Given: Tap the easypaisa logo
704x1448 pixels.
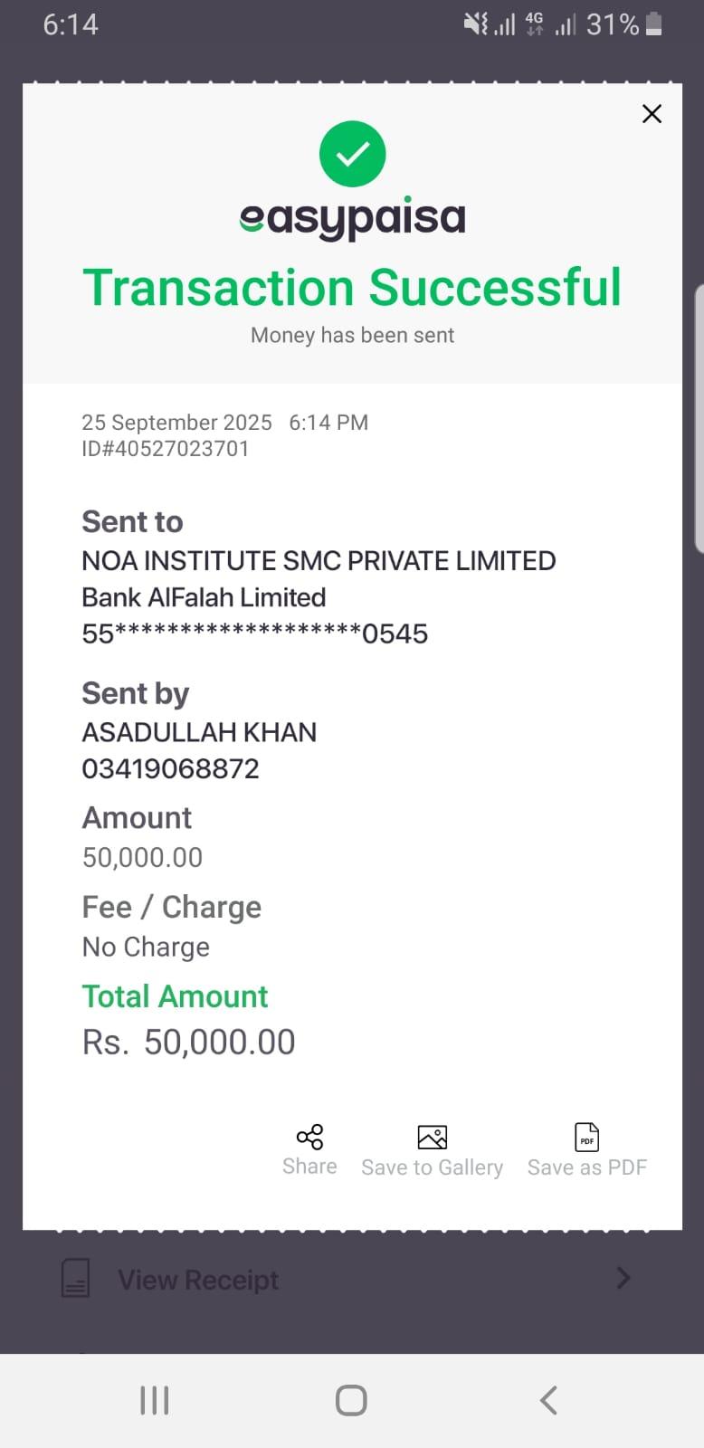Looking at the screenshot, I should 353,218.
